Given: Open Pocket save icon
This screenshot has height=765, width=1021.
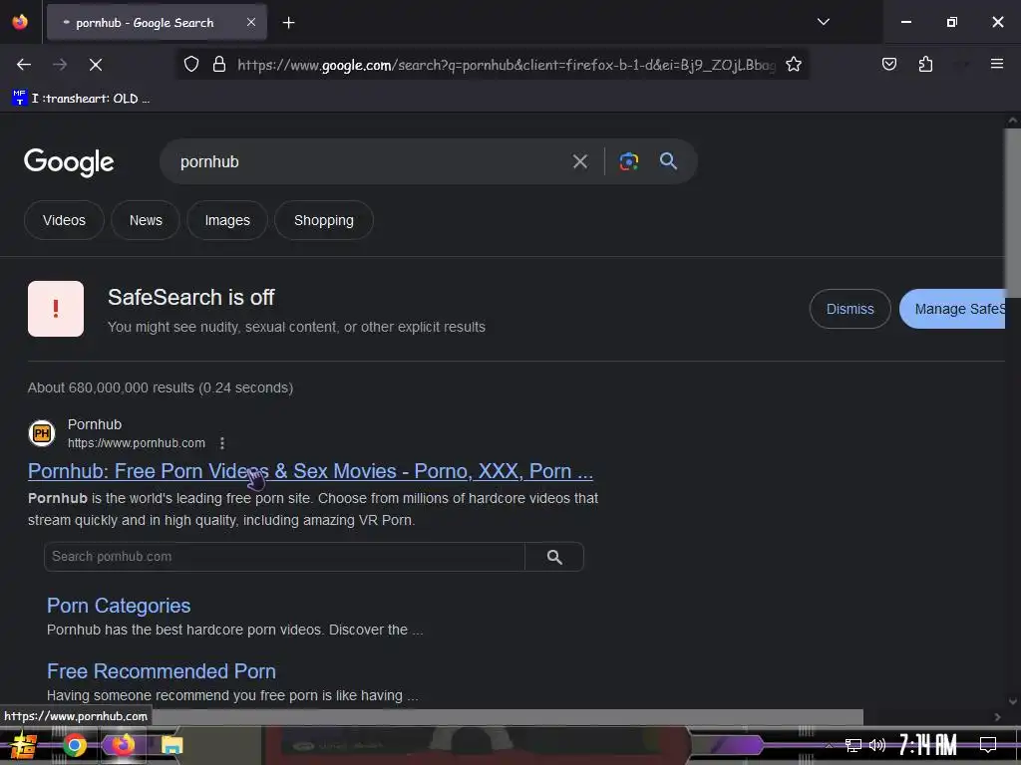Looking at the screenshot, I should click(x=888, y=64).
